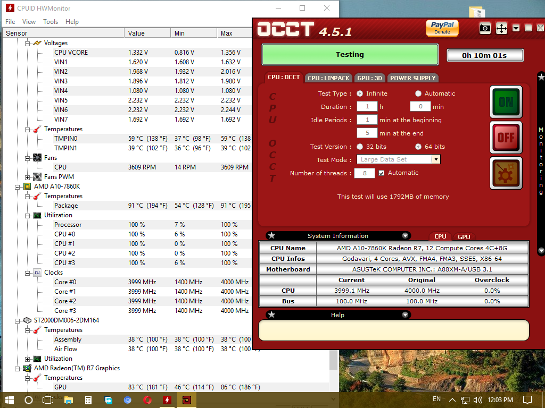This screenshot has width=545, height=408.
Task: Stop the test with the red OFF button
Action: click(506, 138)
